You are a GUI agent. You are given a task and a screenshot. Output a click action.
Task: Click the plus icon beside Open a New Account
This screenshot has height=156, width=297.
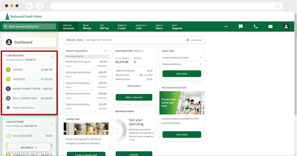tap(8, 107)
